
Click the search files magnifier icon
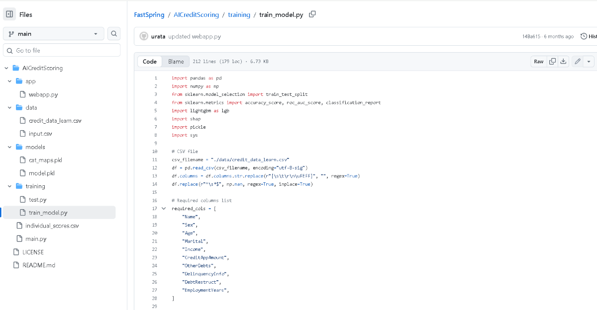[114, 34]
